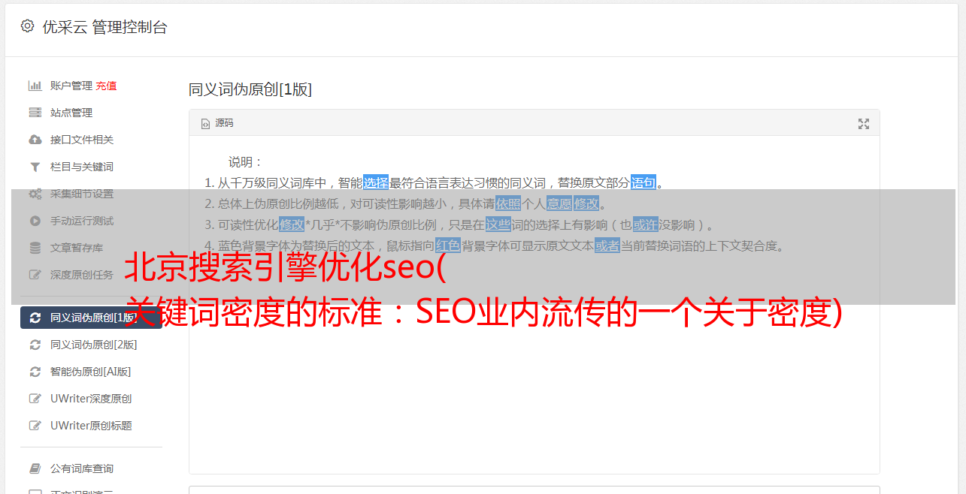966x494 pixels.
Task: Select 智能伪原创[AI版] in sidebar
Action: (x=91, y=372)
